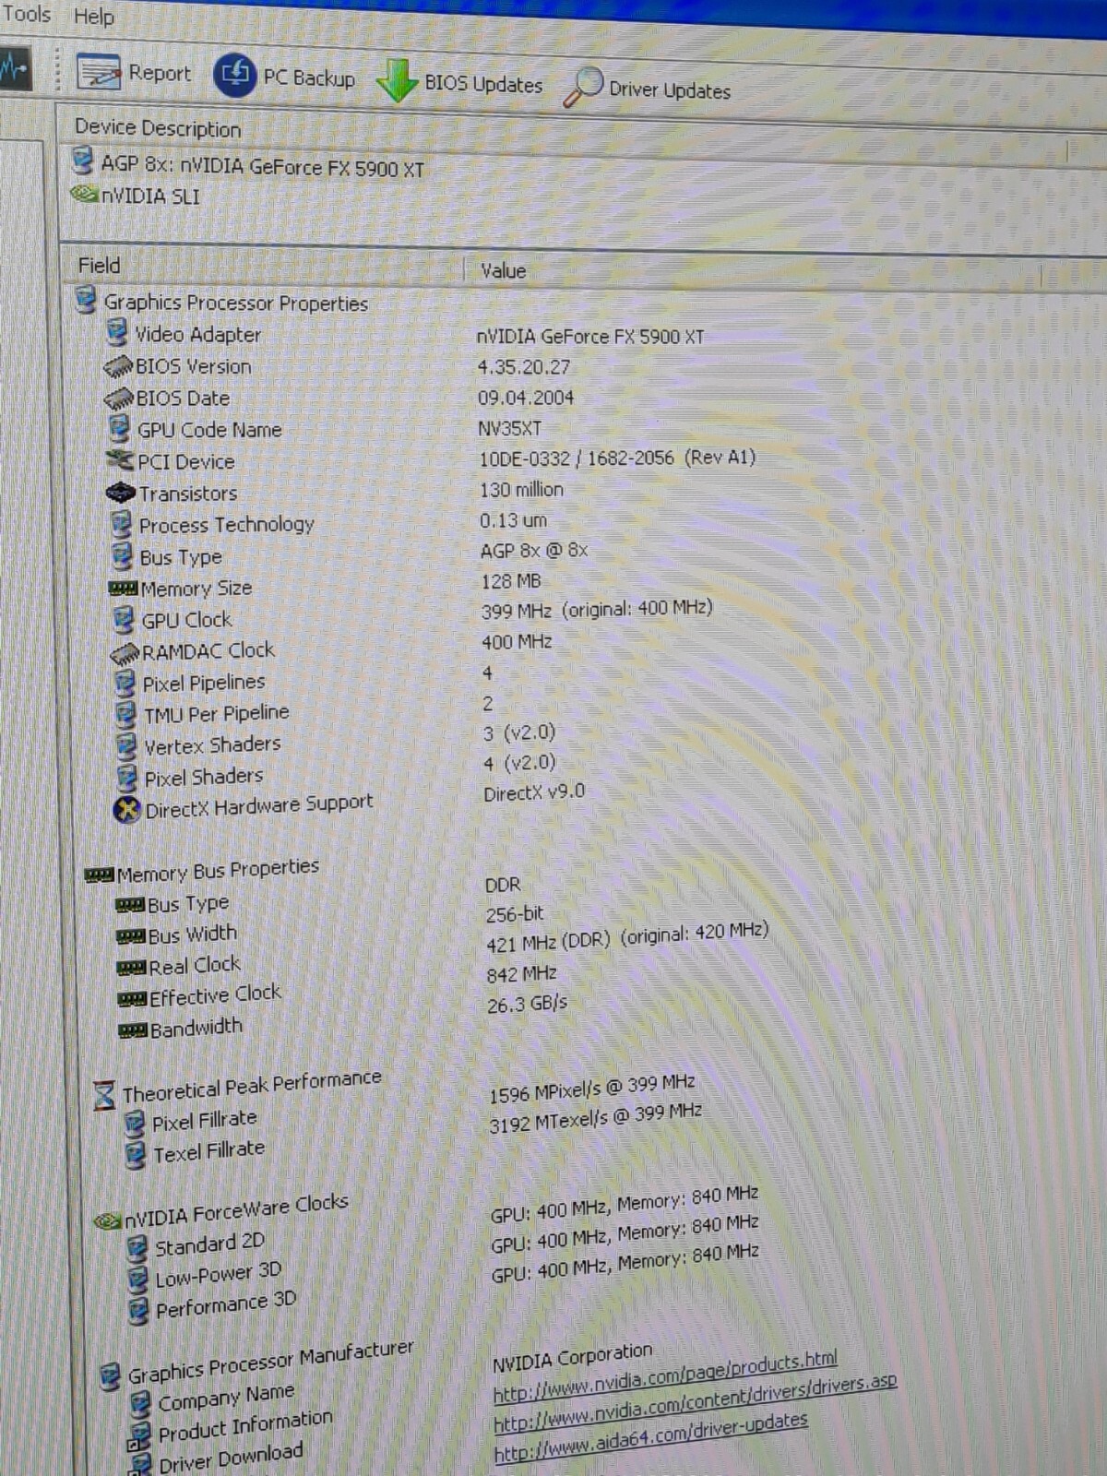Select the Driver Download row label

[x=231, y=1457]
